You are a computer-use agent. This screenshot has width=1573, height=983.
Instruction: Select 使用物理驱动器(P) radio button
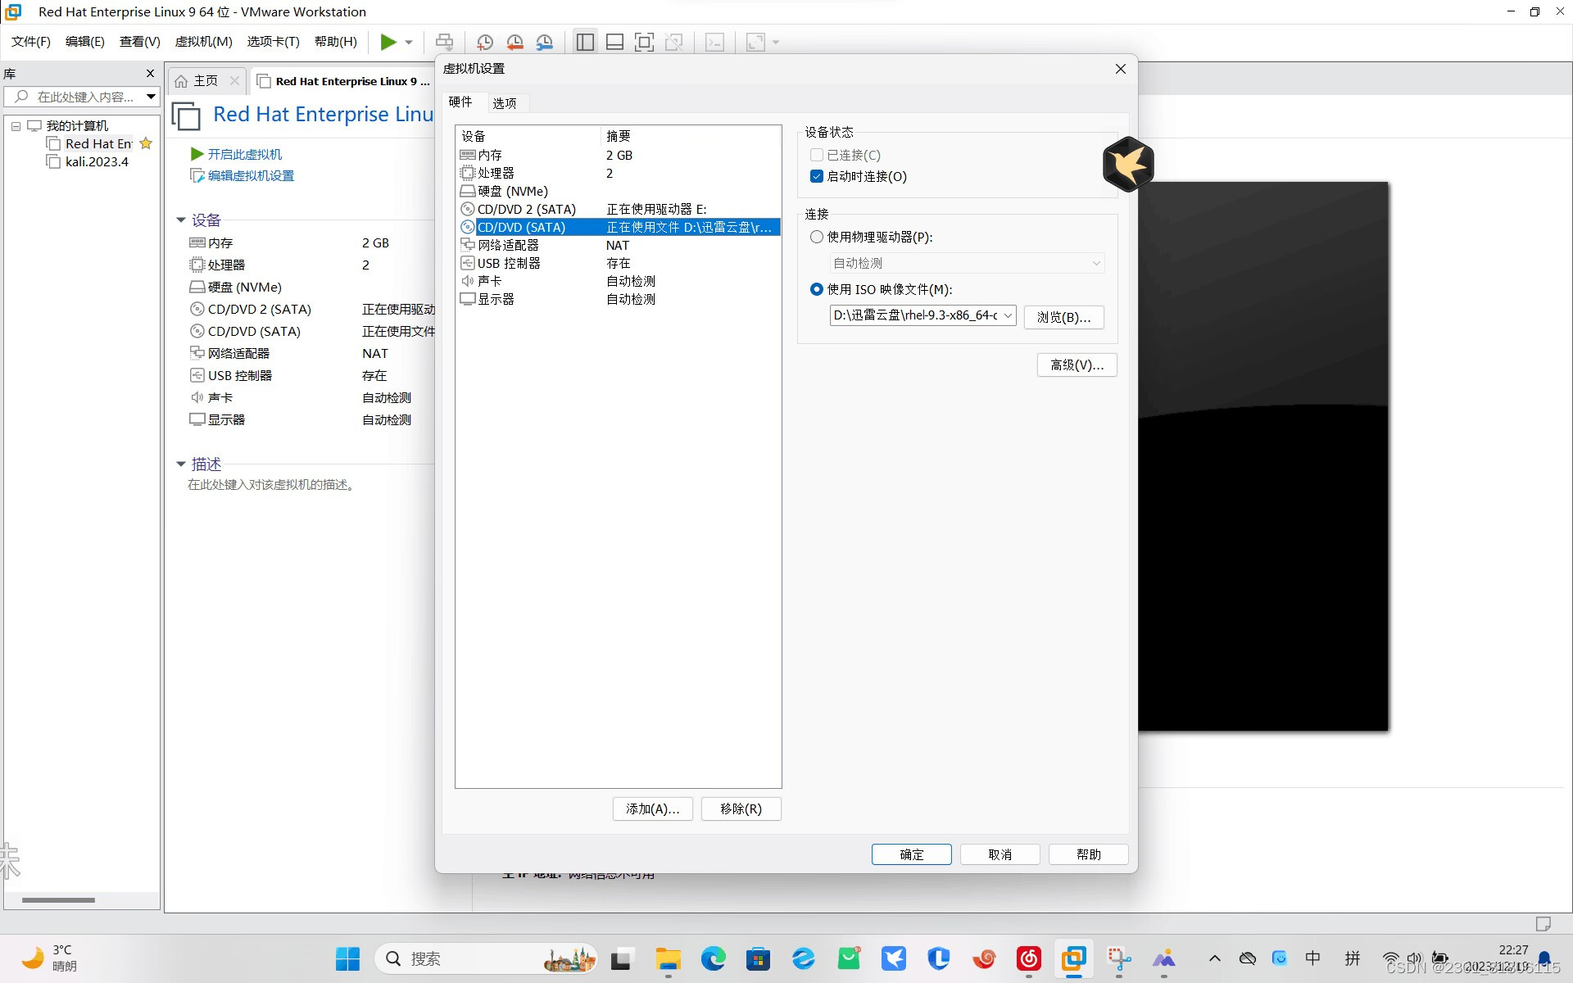coord(817,237)
